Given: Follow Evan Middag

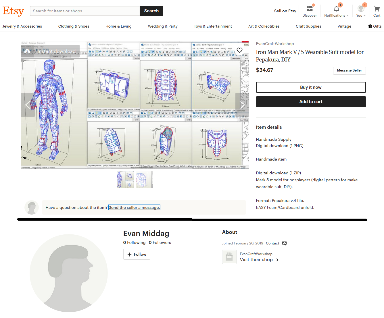Looking at the screenshot, I should pos(137,254).
